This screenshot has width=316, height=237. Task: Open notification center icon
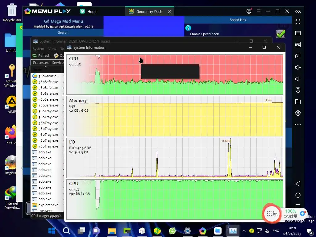coord(309,231)
